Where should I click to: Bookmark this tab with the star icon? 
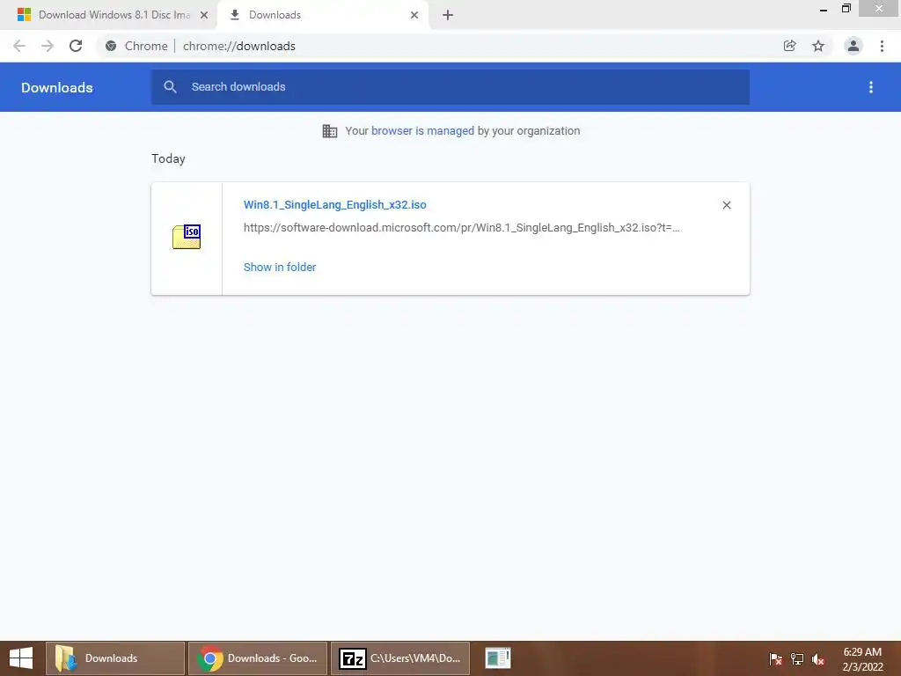[818, 46]
